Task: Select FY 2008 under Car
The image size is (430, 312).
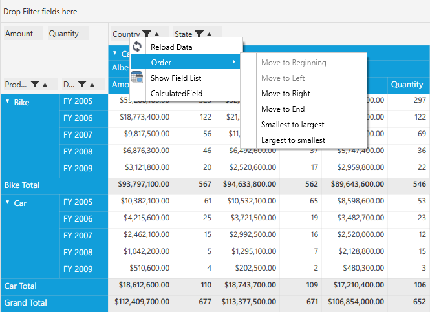Action: click(x=83, y=253)
